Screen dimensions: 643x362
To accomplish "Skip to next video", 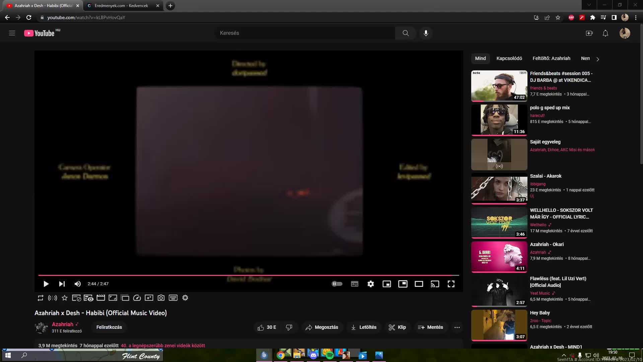I will [62, 284].
